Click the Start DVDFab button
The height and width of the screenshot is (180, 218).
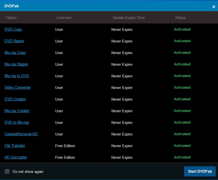[200, 171]
